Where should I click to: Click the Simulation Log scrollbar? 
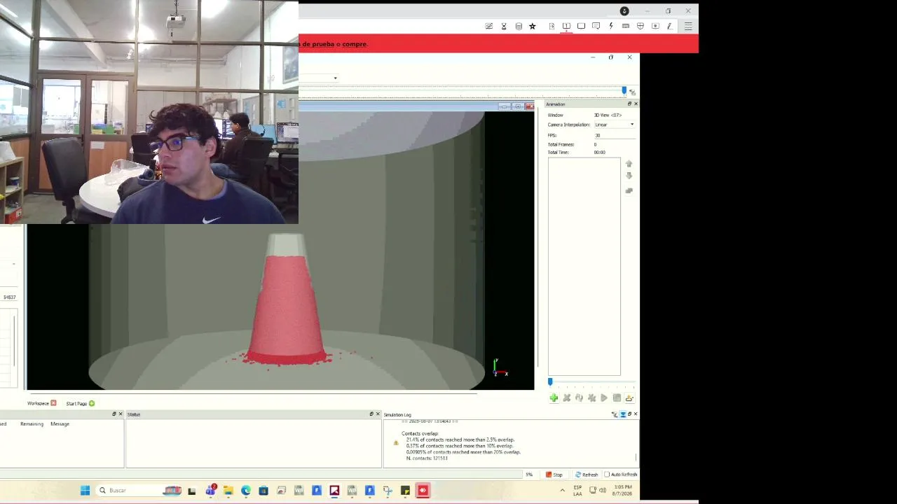[x=636, y=457]
